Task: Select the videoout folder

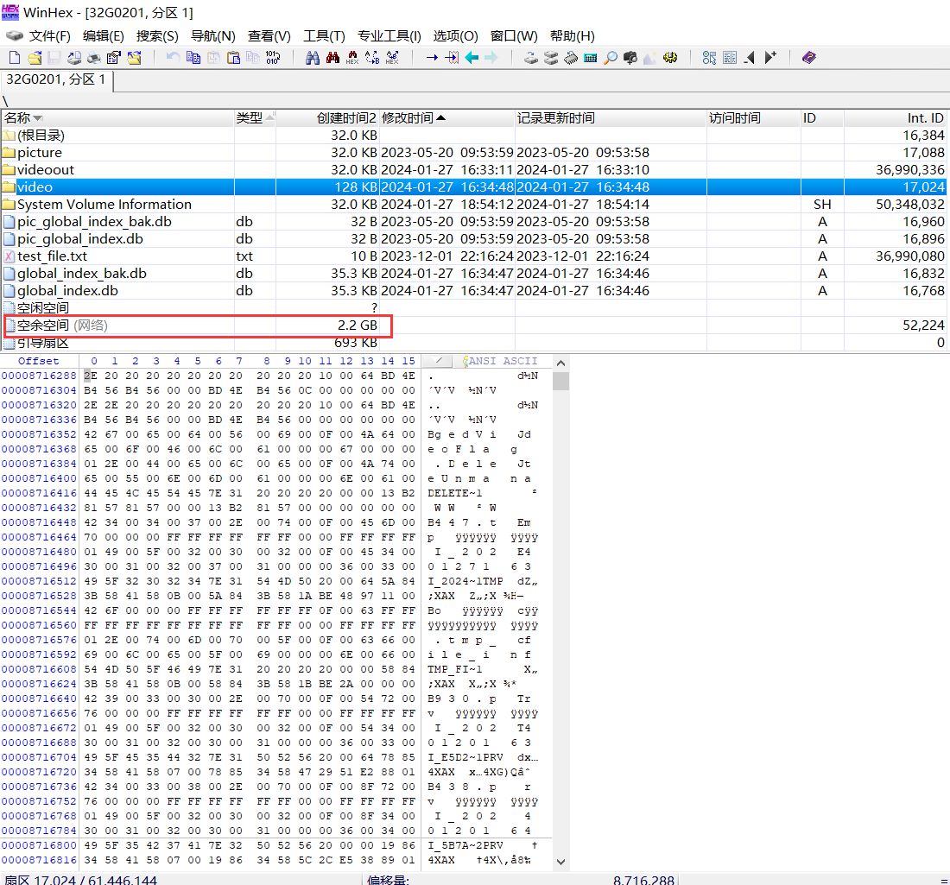Action: pyautogui.click(x=475, y=169)
